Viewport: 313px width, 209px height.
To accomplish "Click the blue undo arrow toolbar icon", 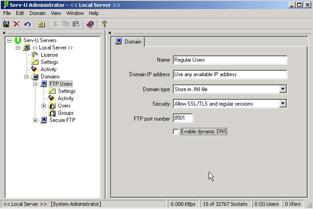I will [27, 24].
